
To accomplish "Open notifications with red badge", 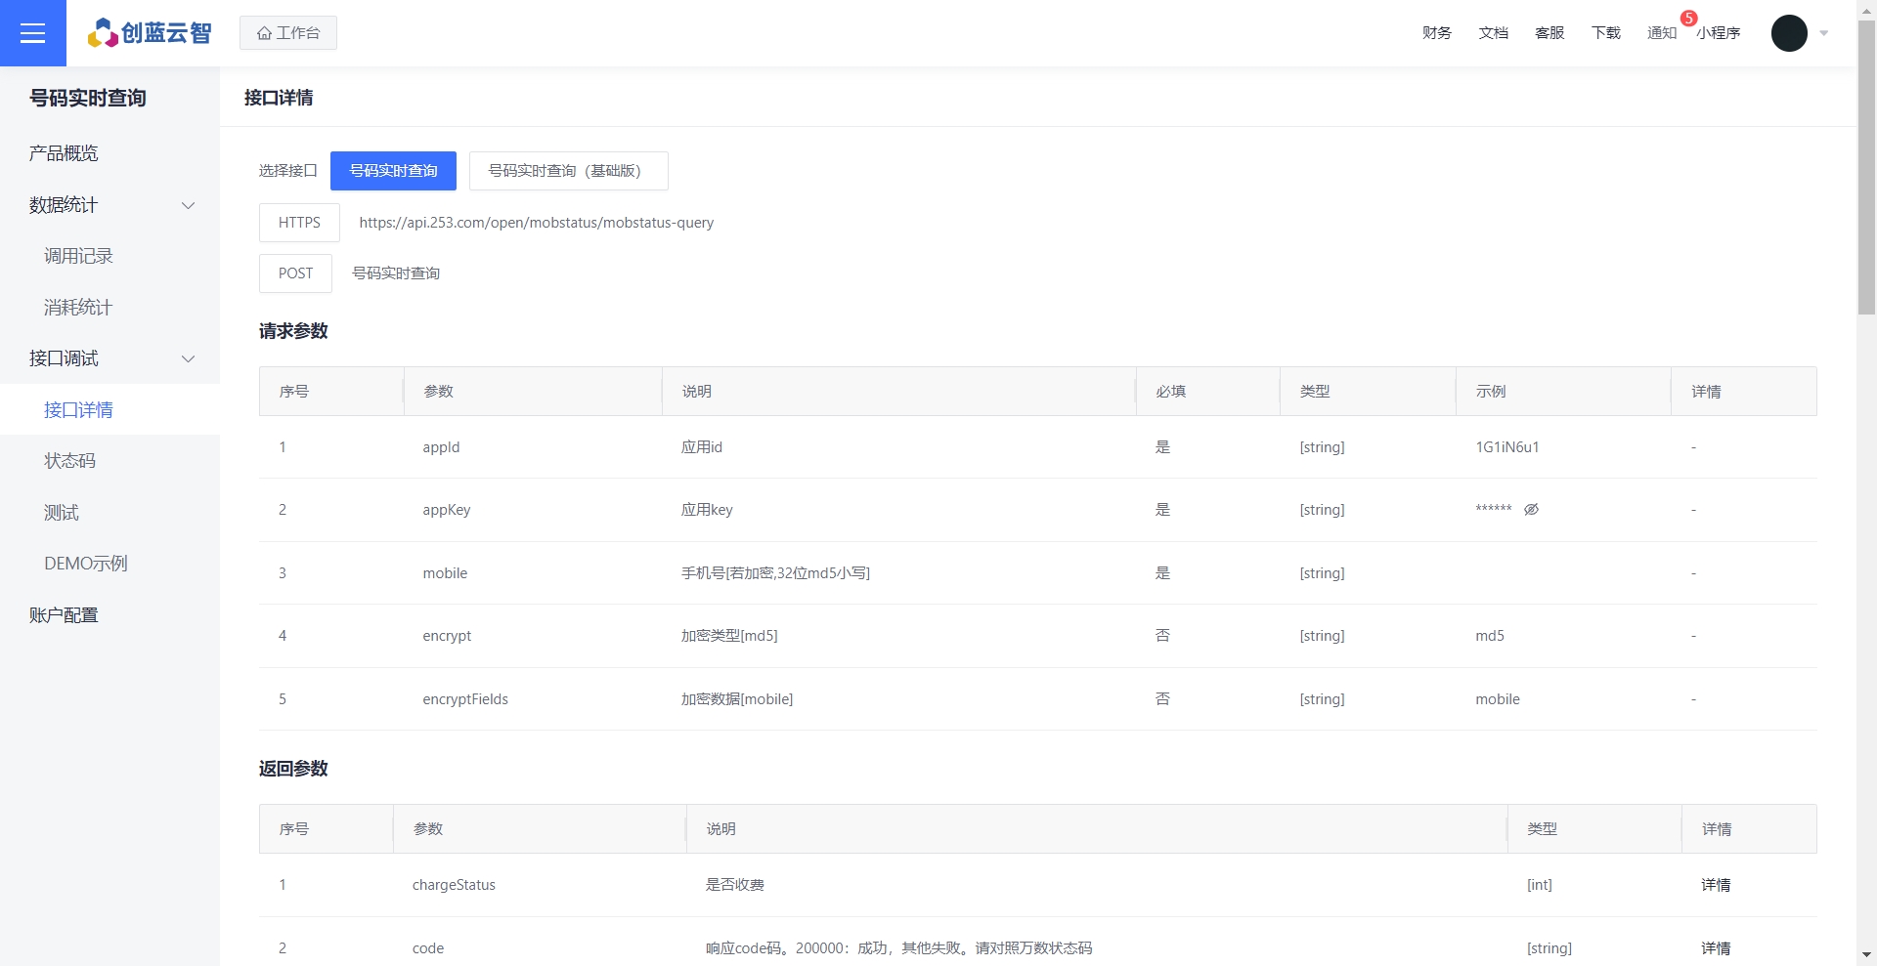I will pyautogui.click(x=1663, y=32).
